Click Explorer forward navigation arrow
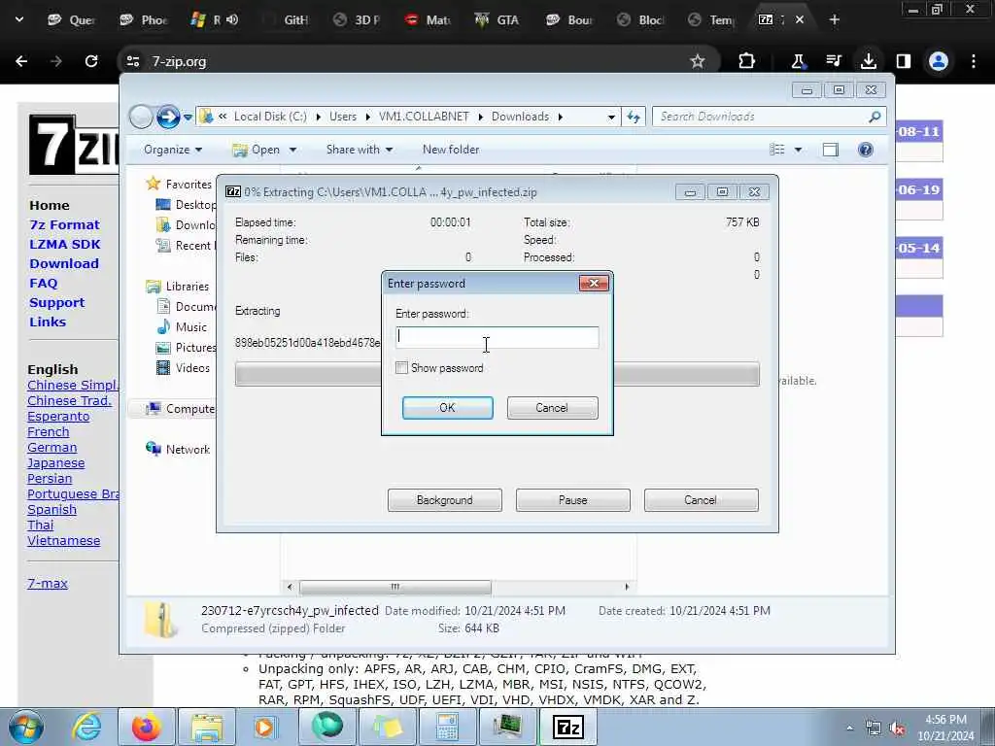 tap(168, 117)
